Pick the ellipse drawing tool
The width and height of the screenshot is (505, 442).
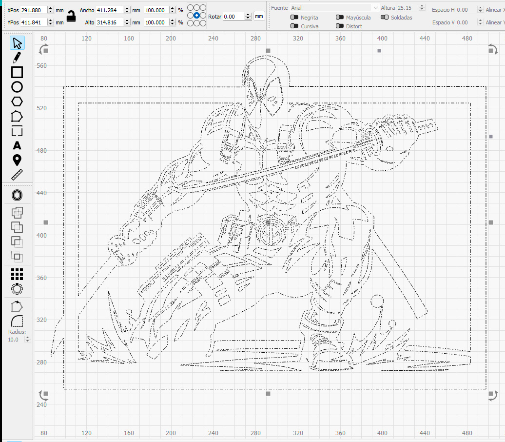coord(17,87)
